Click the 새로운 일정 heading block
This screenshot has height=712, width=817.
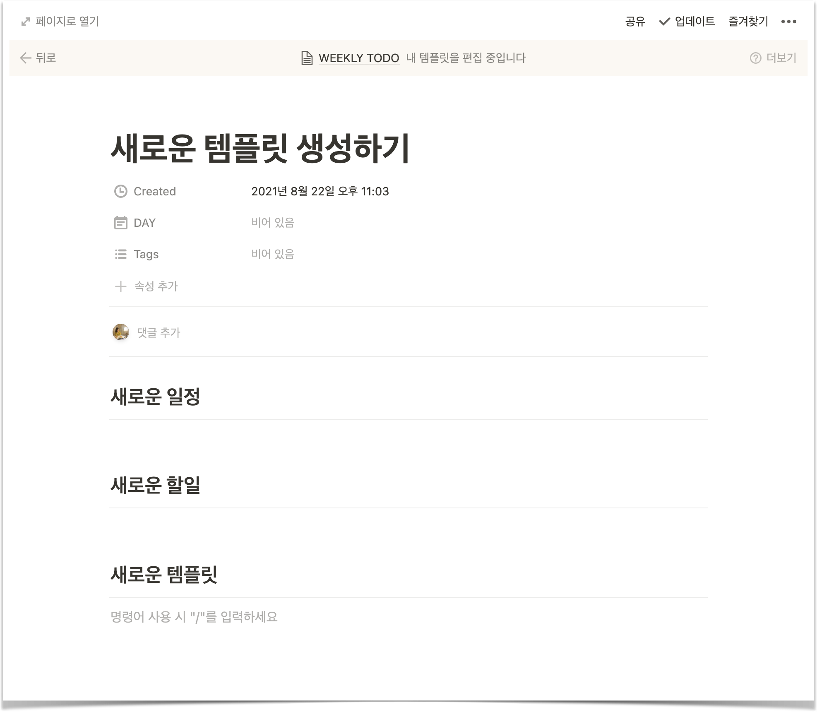(x=155, y=396)
